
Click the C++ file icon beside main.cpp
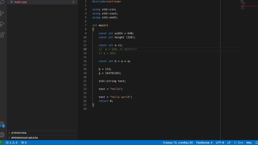point(12,2)
